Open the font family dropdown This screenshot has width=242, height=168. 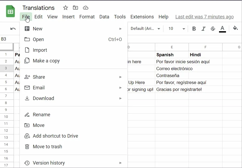[x=145, y=29]
